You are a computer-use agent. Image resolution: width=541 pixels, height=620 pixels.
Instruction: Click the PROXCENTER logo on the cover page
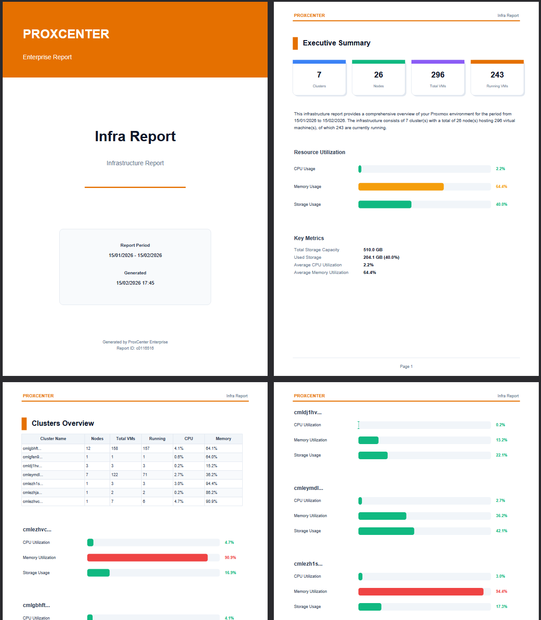(x=66, y=34)
